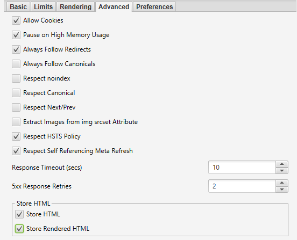Disable Respect Self Referencing Meta Refresh

(16, 151)
